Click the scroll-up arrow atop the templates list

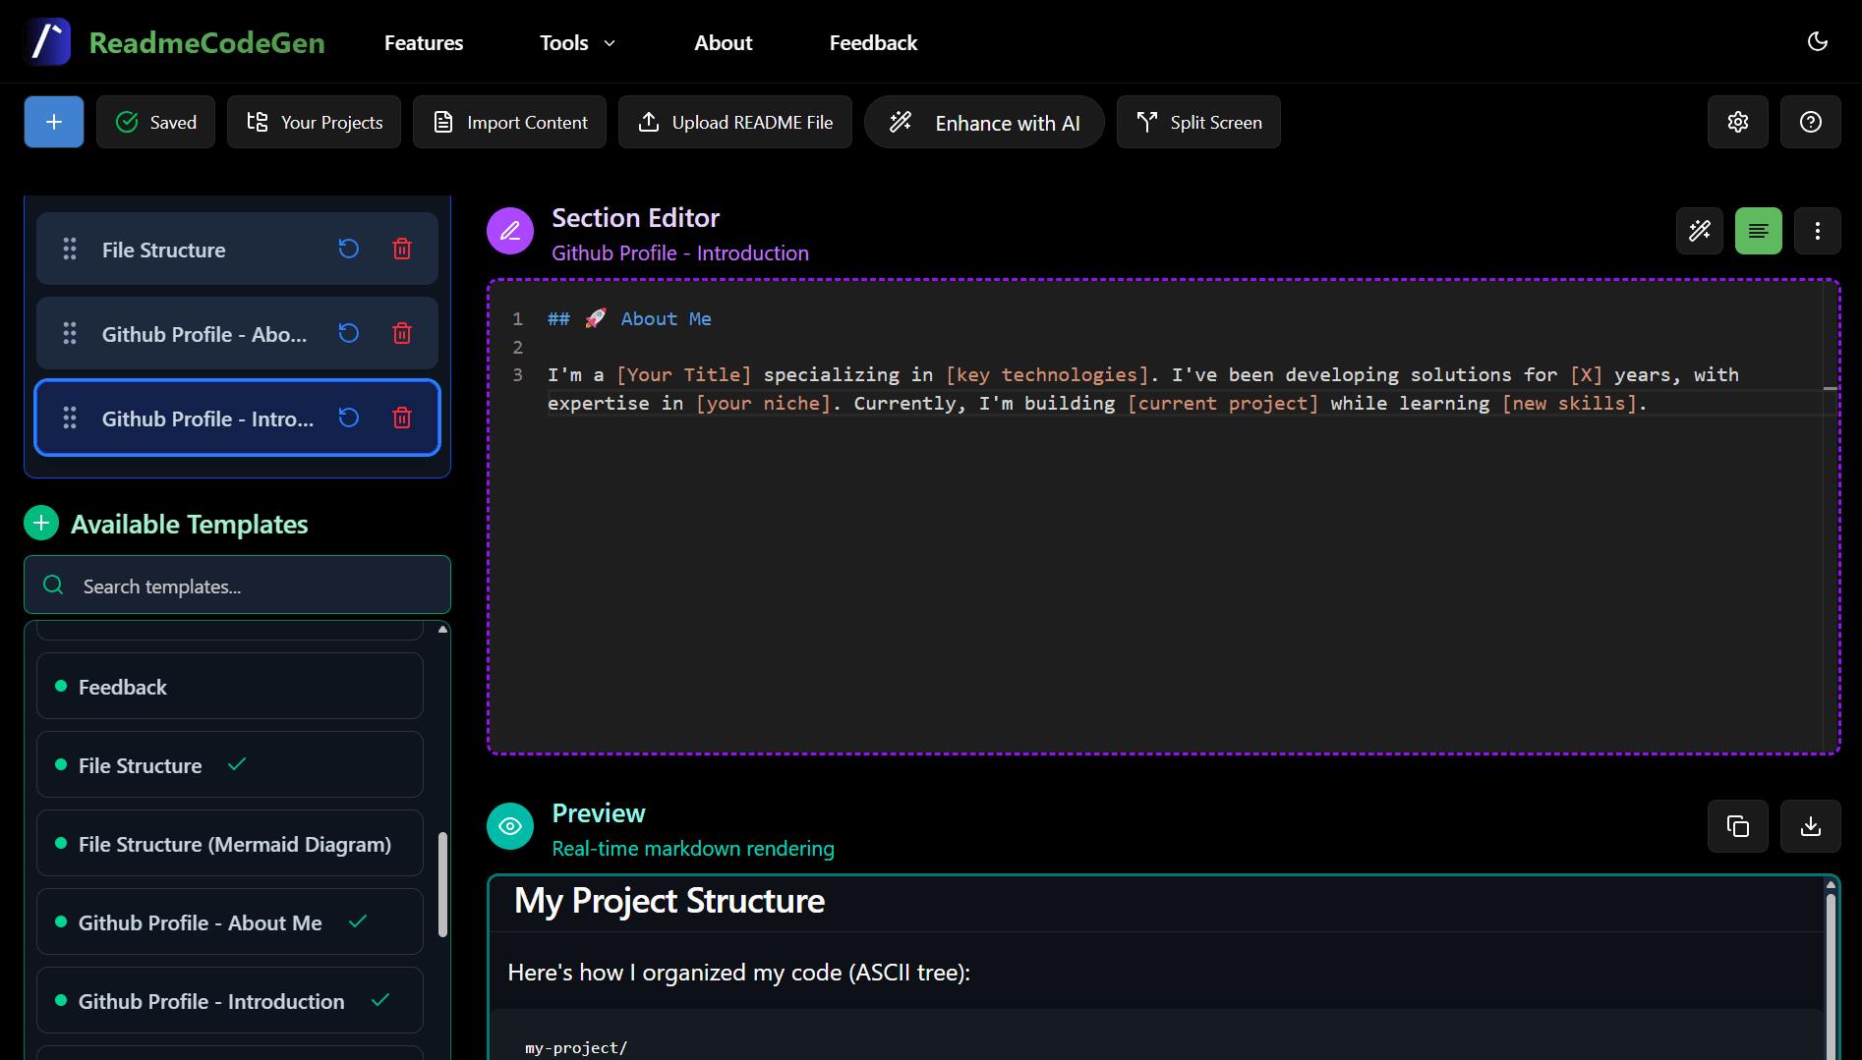[442, 628]
